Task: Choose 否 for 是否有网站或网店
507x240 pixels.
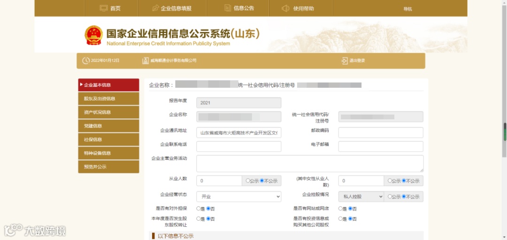Action: coord(350,209)
